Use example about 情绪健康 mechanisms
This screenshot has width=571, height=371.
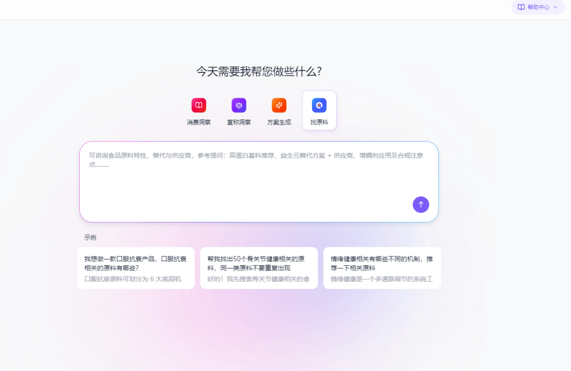point(382,268)
